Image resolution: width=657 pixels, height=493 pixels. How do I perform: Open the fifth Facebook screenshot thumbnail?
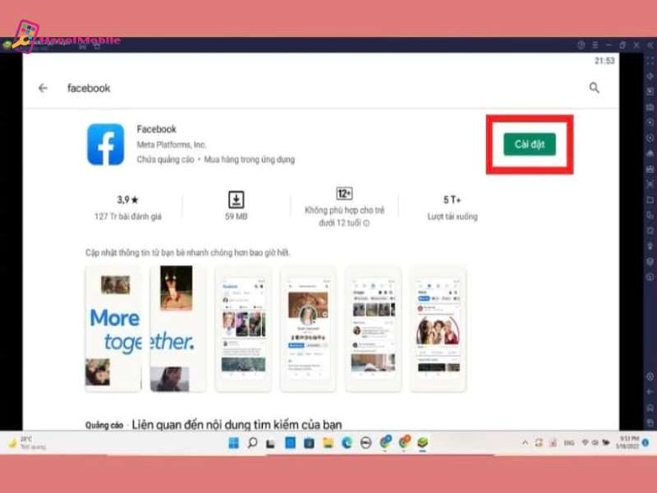coord(373,329)
